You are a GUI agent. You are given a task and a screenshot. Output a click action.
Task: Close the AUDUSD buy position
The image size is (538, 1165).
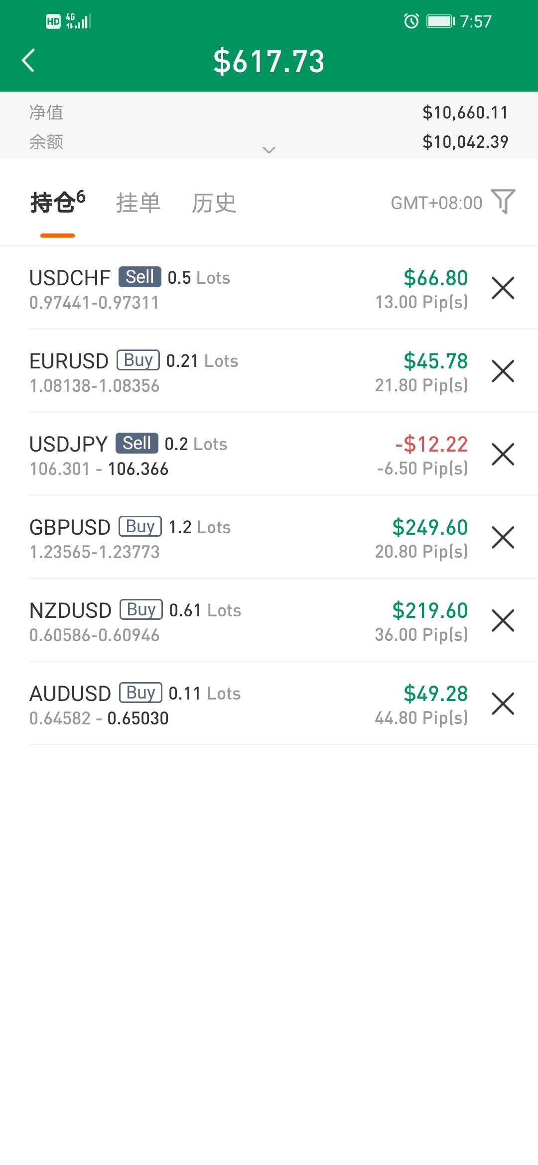503,704
